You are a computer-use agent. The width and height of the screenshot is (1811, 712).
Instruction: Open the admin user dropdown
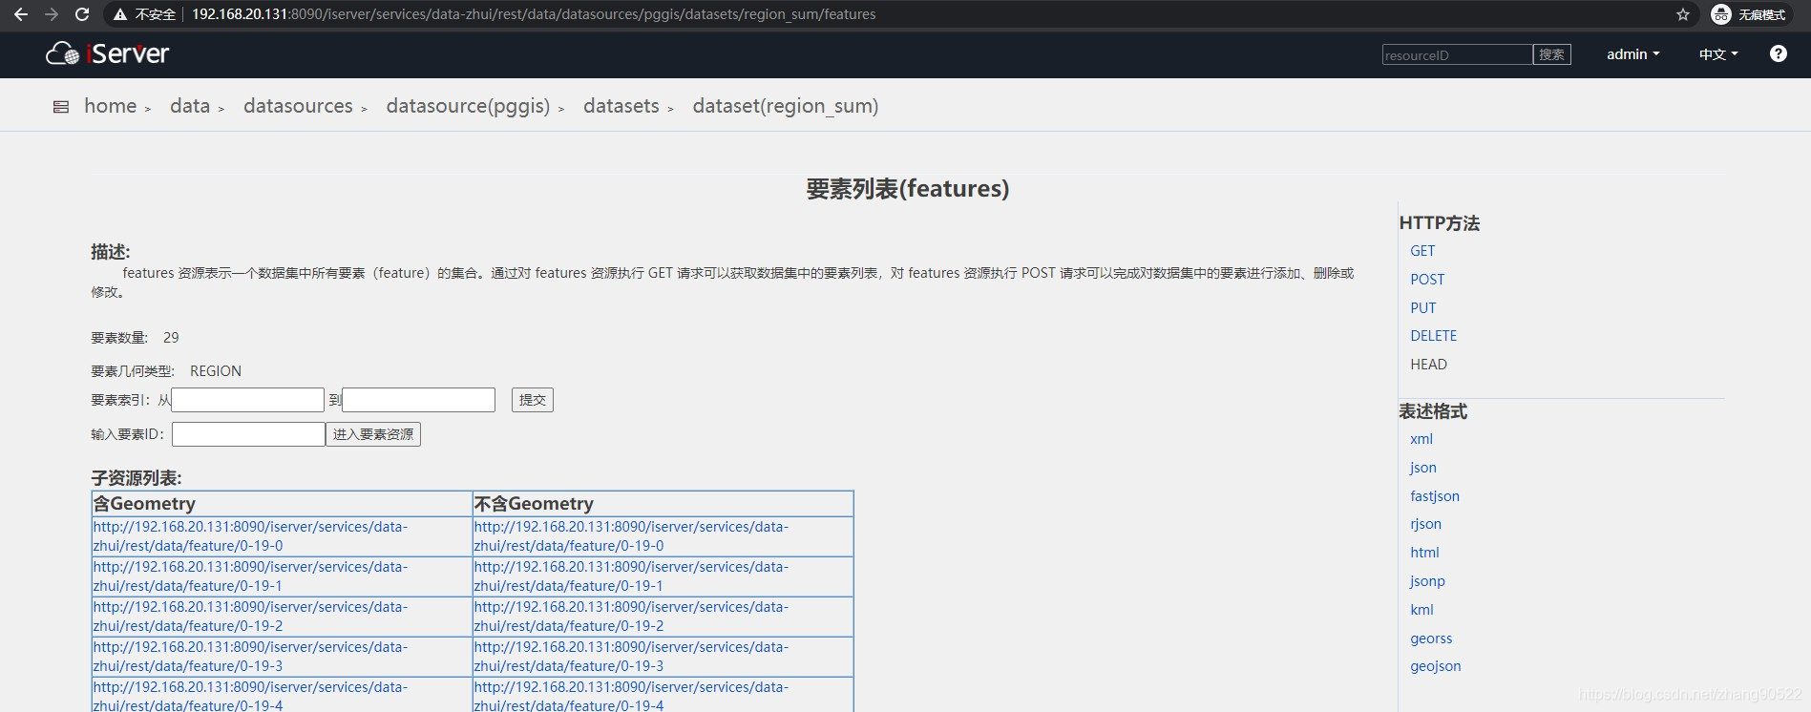(1632, 54)
